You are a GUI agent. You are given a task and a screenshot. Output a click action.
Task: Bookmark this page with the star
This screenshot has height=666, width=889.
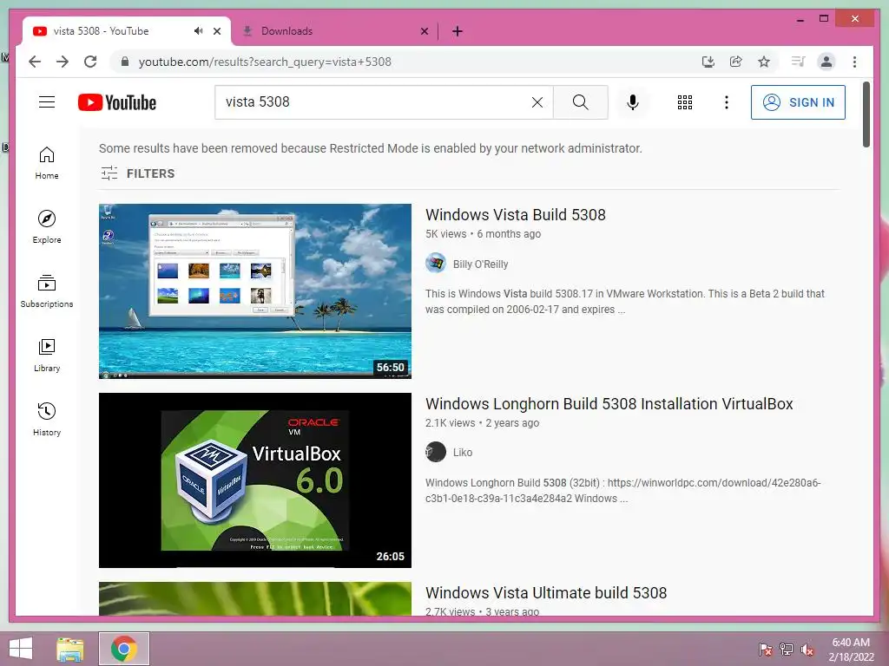pyautogui.click(x=764, y=62)
